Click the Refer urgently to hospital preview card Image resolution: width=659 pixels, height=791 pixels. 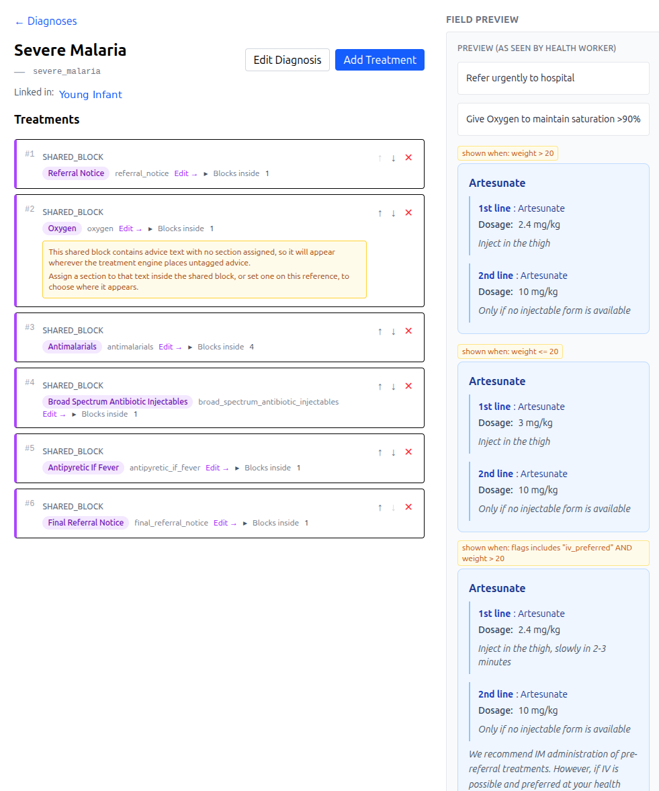553,78
